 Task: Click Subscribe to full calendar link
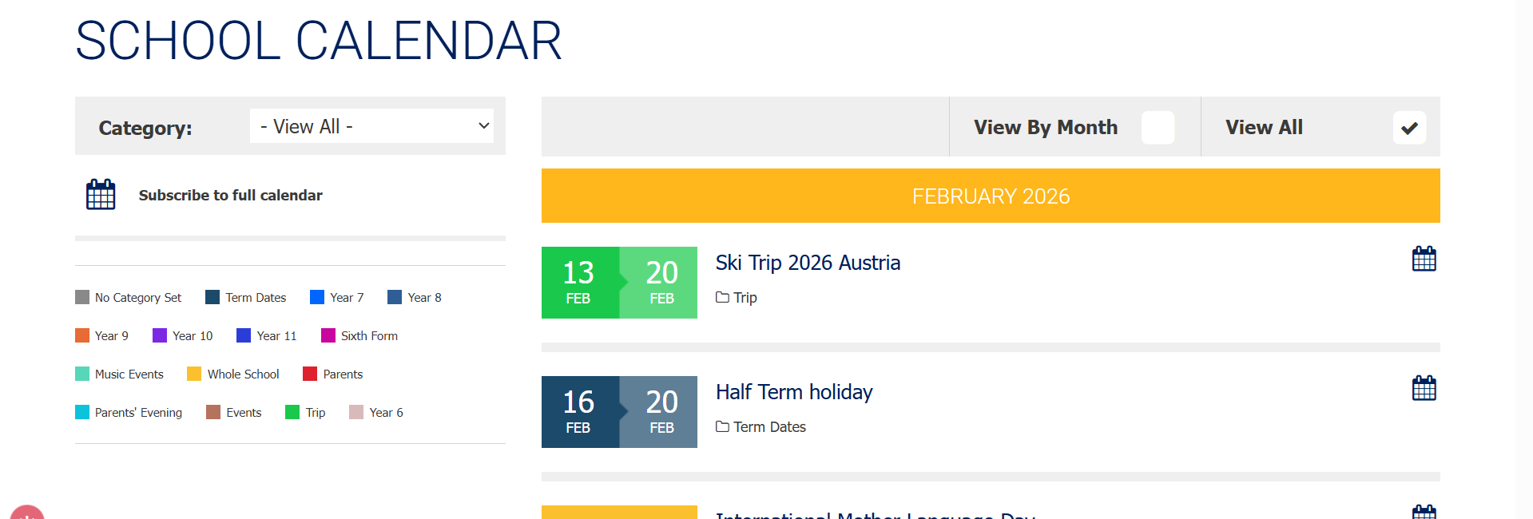230,196
